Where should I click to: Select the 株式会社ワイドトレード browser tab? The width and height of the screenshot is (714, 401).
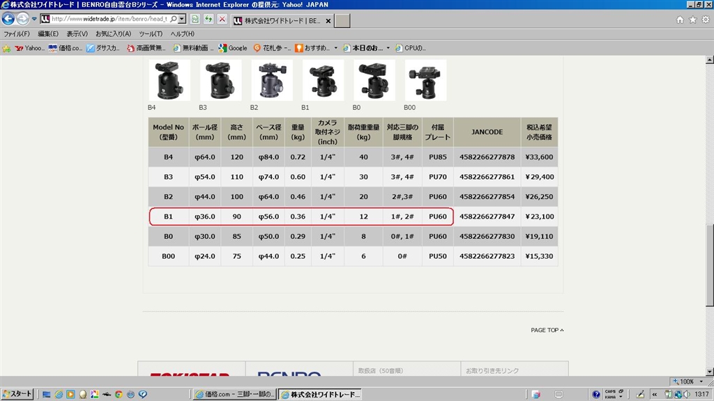tap(282, 20)
